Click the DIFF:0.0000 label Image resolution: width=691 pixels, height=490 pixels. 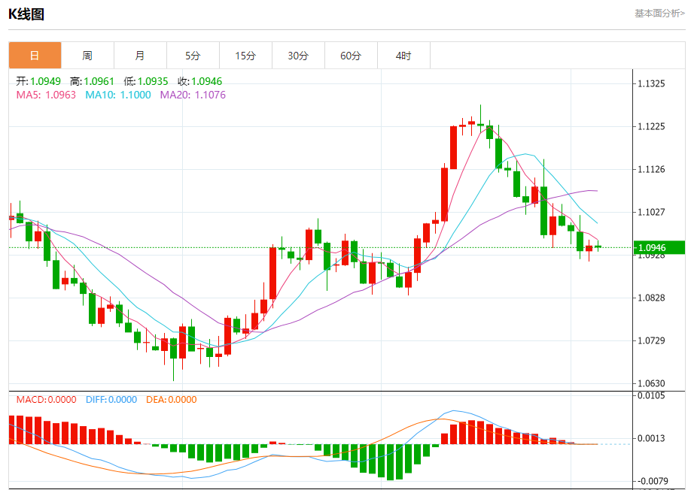pyautogui.click(x=111, y=400)
